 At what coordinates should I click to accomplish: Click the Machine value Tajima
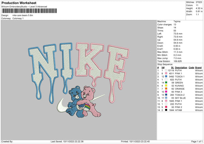(x=177, y=21)
